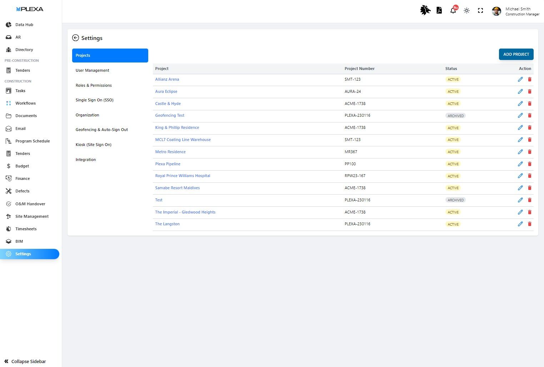Click the PDF export icon in the header
This screenshot has width=544, height=367.
(x=439, y=10)
